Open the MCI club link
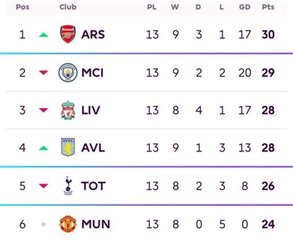Viewport: 293px width, 241px height. [x=92, y=73]
